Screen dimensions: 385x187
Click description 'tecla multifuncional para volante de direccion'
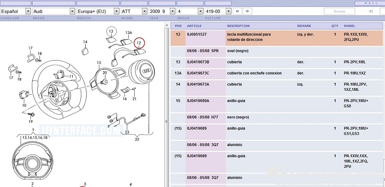(249, 37)
